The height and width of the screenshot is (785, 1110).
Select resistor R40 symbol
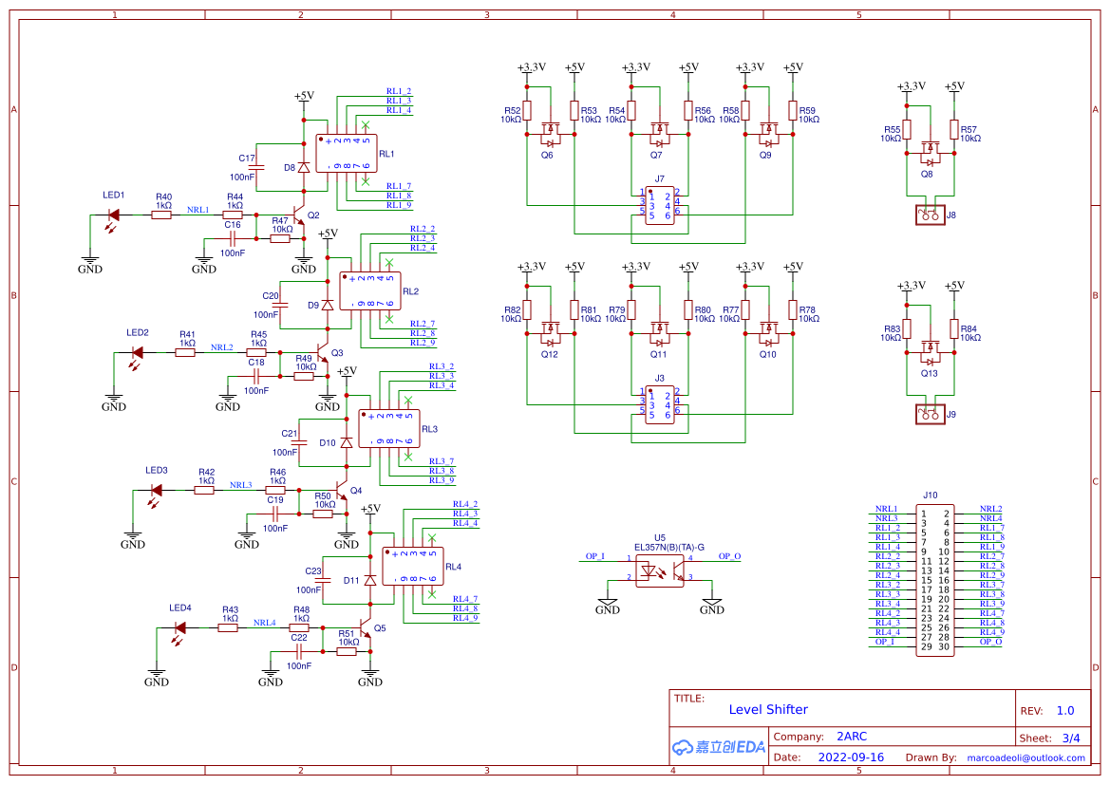162,215
